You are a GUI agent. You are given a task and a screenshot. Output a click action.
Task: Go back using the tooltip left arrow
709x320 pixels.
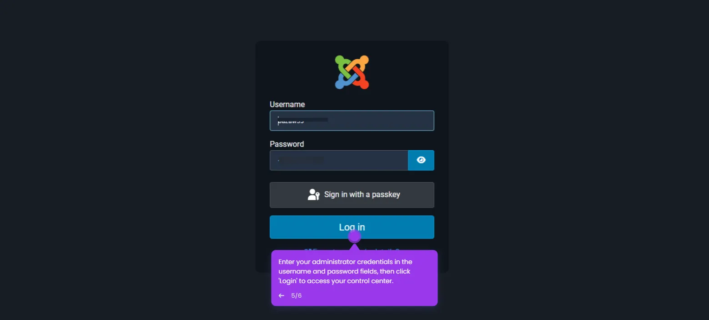pyautogui.click(x=282, y=296)
